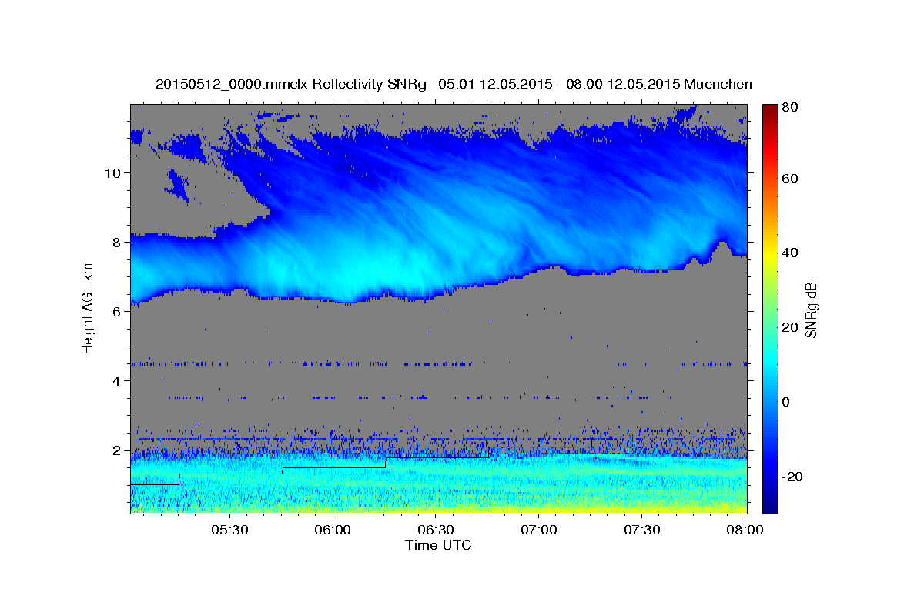The width and height of the screenshot is (924, 616).
Task: Click the colorbar tick label 0
Action: (x=787, y=402)
